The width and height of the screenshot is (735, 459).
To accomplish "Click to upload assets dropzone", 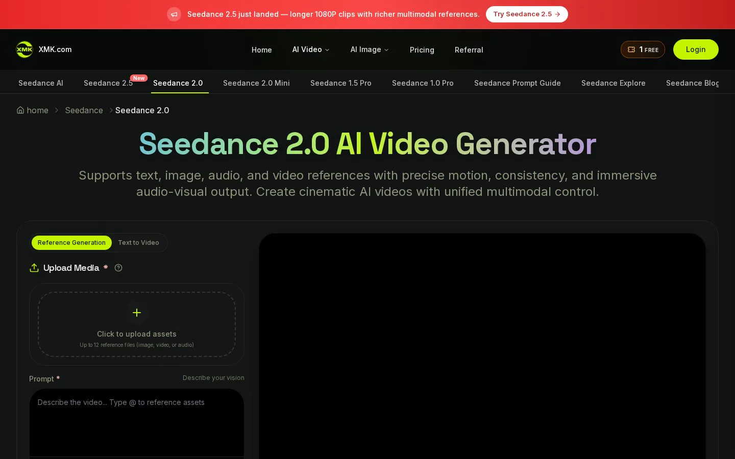I will point(137,324).
